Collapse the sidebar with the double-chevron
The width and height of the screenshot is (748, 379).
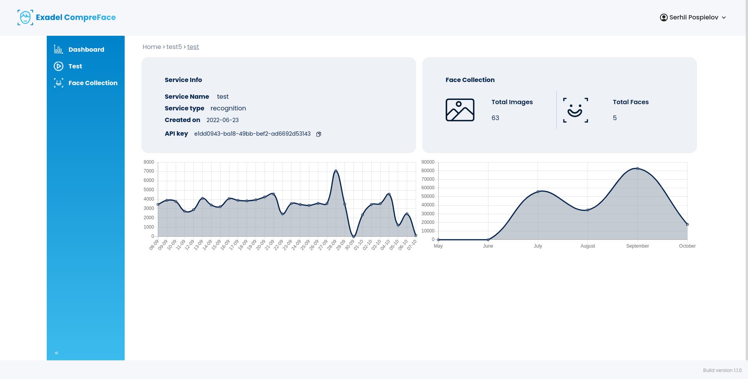tap(56, 353)
